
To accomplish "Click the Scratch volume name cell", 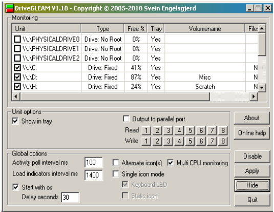I will pyautogui.click(x=205, y=87).
